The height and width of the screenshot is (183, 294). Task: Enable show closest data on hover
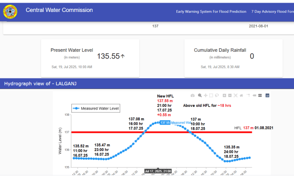coord(255,95)
